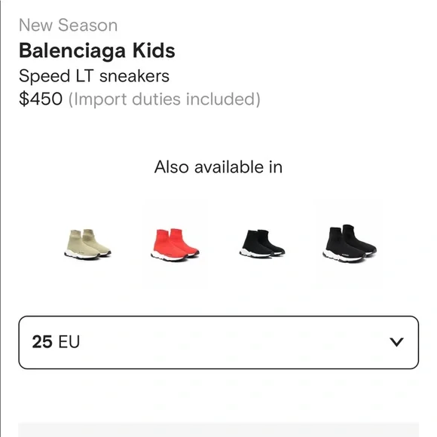Viewport: 437px width, 437px height.
Task: Pick the smaller black sneakers without logo
Action: point(262,243)
